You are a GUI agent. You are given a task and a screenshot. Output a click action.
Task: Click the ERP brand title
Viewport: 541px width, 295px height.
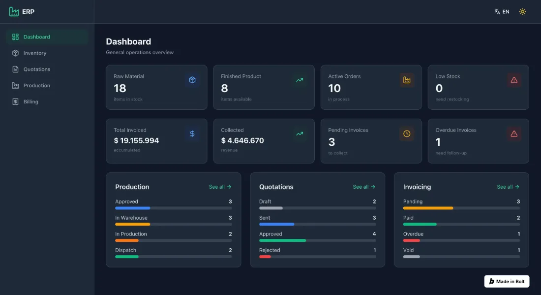(x=29, y=12)
